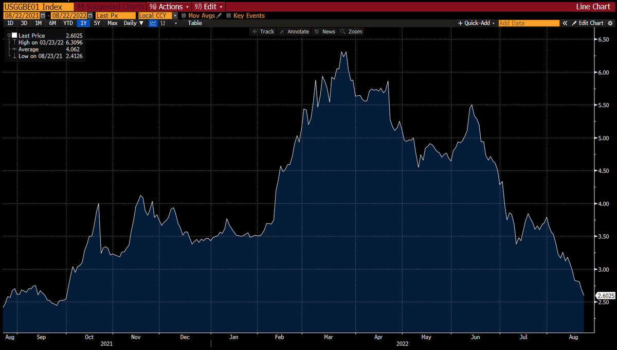This screenshot has height=350, width=617.
Task: Expand the Quick-Add dropdown
Action: point(477,23)
